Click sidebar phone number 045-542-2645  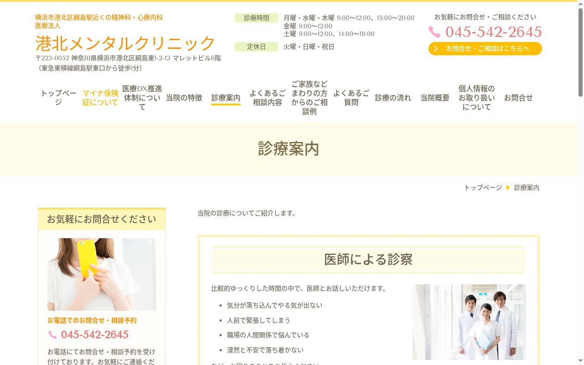point(95,335)
